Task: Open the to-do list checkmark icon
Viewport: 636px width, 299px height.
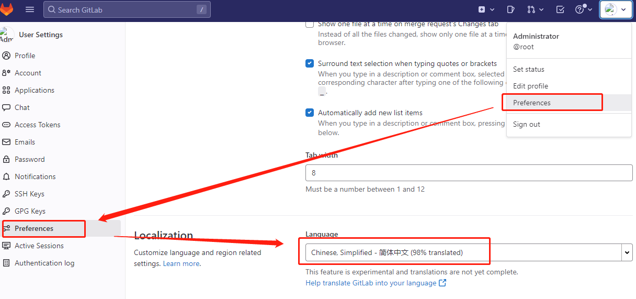Action: click(x=560, y=9)
